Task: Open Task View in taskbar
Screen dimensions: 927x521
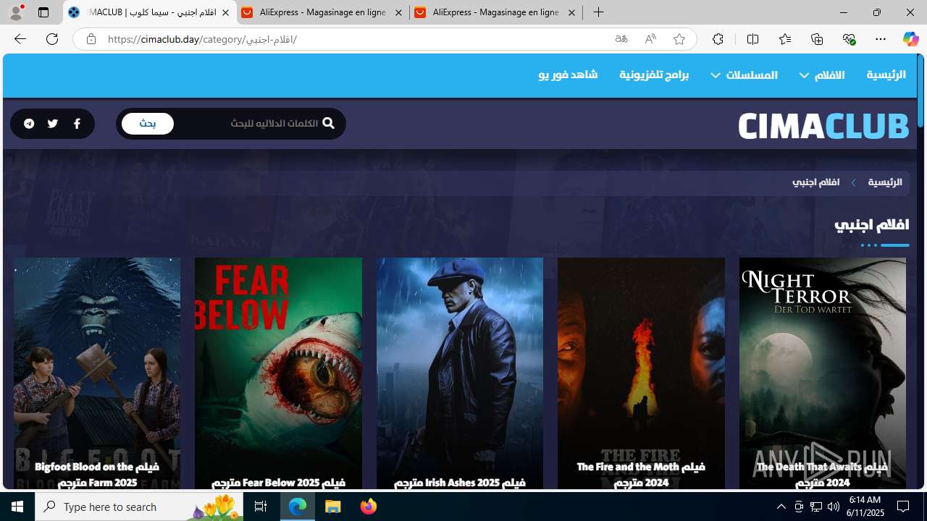Action: [261, 507]
